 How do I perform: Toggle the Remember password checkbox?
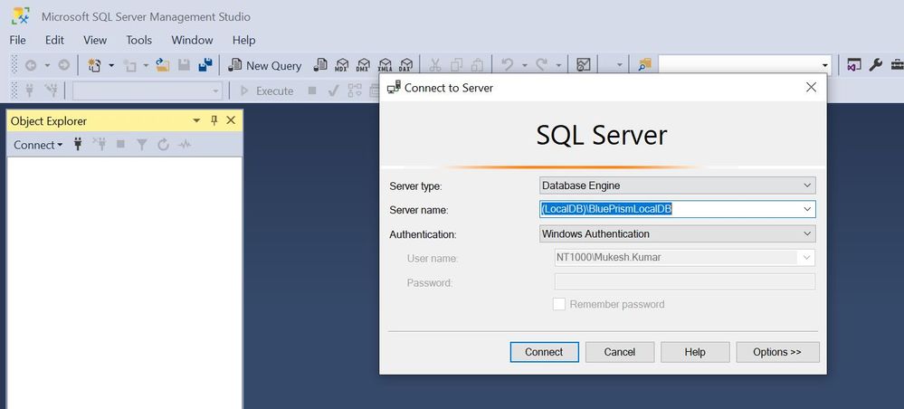pyautogui.click(x=559, y=304)
